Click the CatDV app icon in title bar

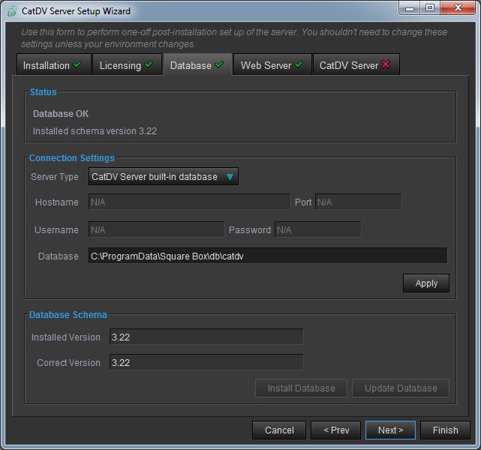pos(12,11)
